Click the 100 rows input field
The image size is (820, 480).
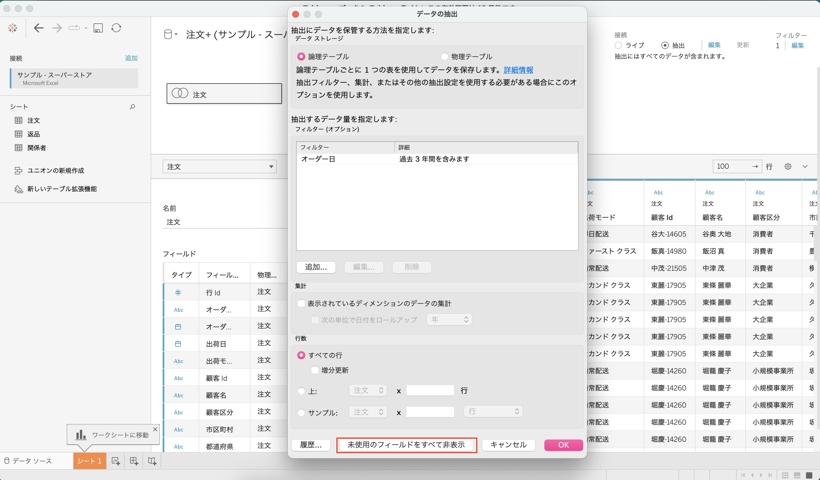pos(733,166)
